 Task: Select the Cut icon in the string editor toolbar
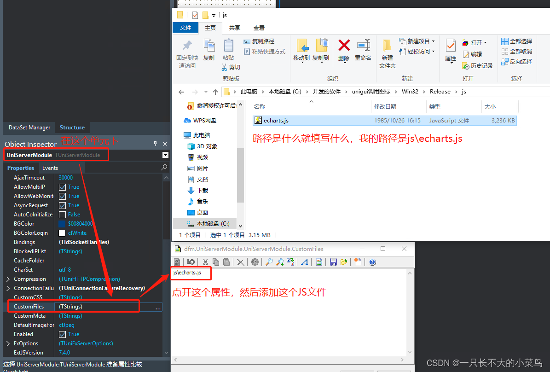click(205, 262)
